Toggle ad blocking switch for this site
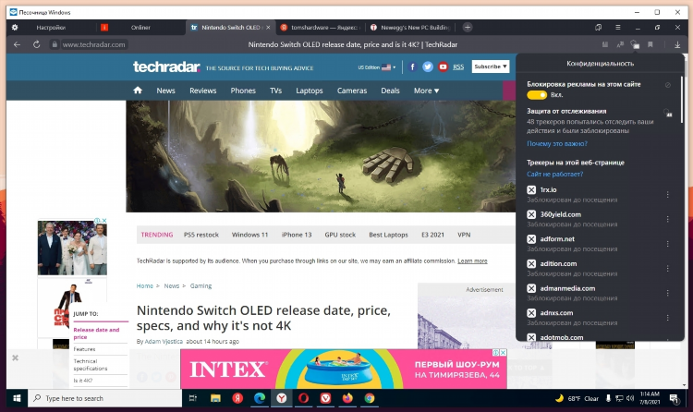The height and width of the screenshot is (412, 693). (x=537, y=95)
